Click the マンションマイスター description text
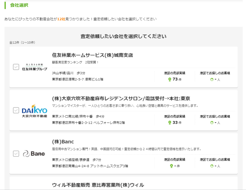The width and height of the screenshot is (246, 190). point(125,106)
